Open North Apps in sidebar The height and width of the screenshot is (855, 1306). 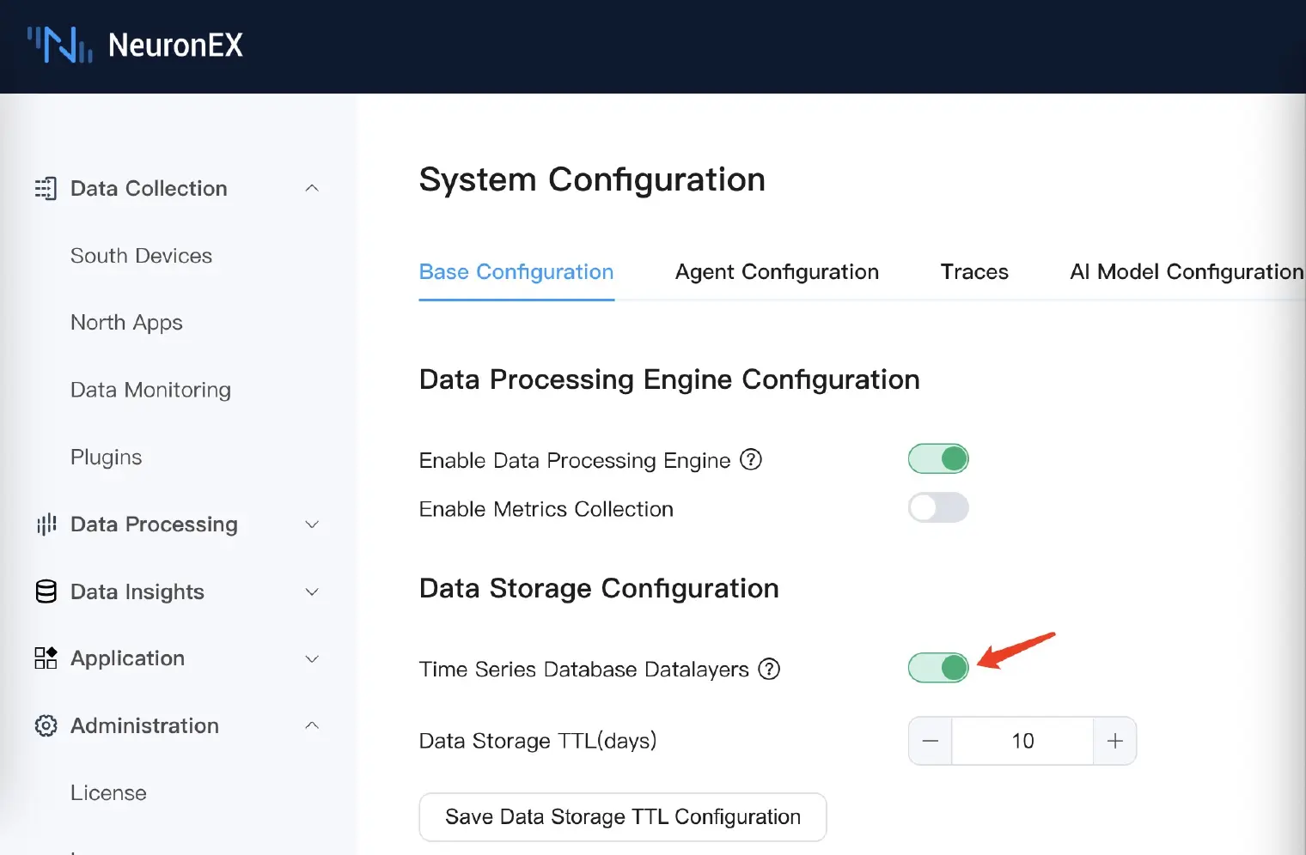pos(126,323)
